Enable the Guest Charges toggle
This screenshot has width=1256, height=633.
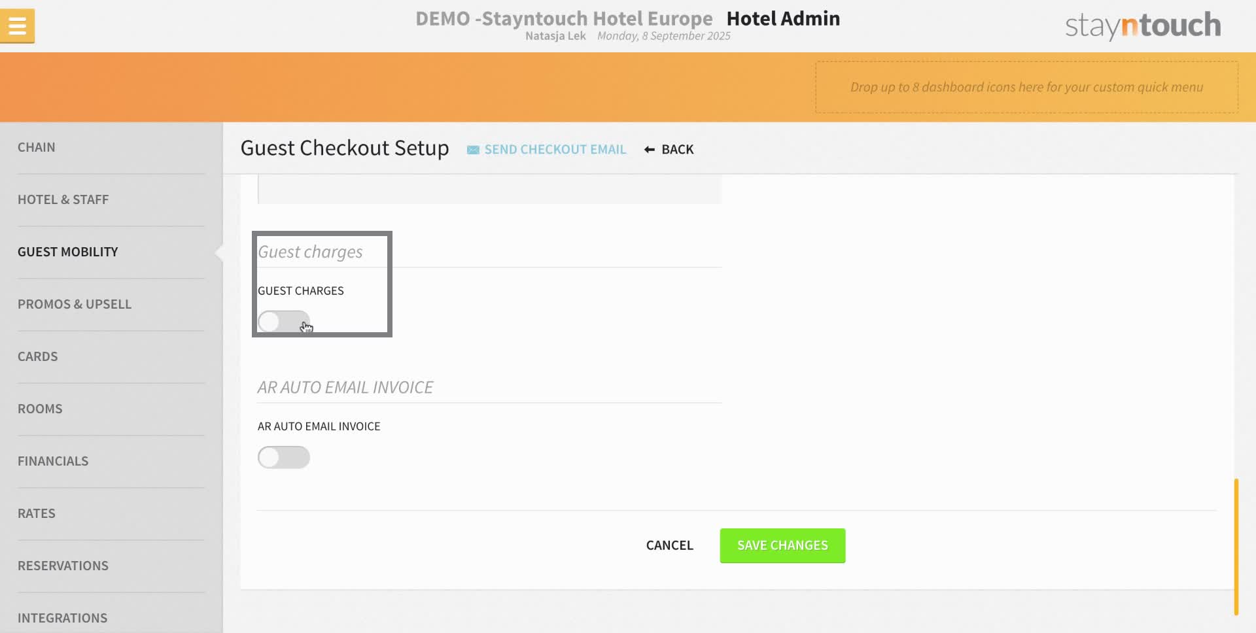283,321
